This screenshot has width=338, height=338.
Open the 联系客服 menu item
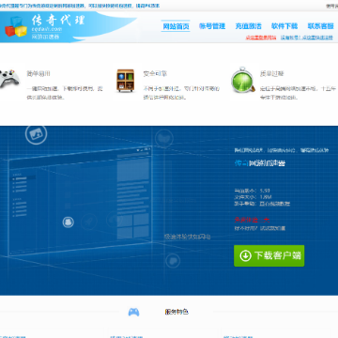point(321,26)
